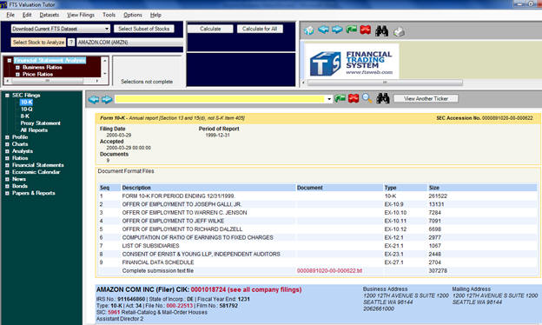
Task: Open the yellow address bar dropdown arrow
Action: (329, 99)
